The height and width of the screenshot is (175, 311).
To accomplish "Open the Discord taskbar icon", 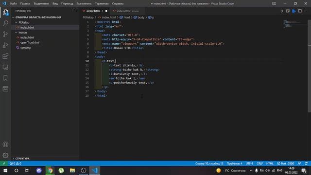I will pos(39,171).
